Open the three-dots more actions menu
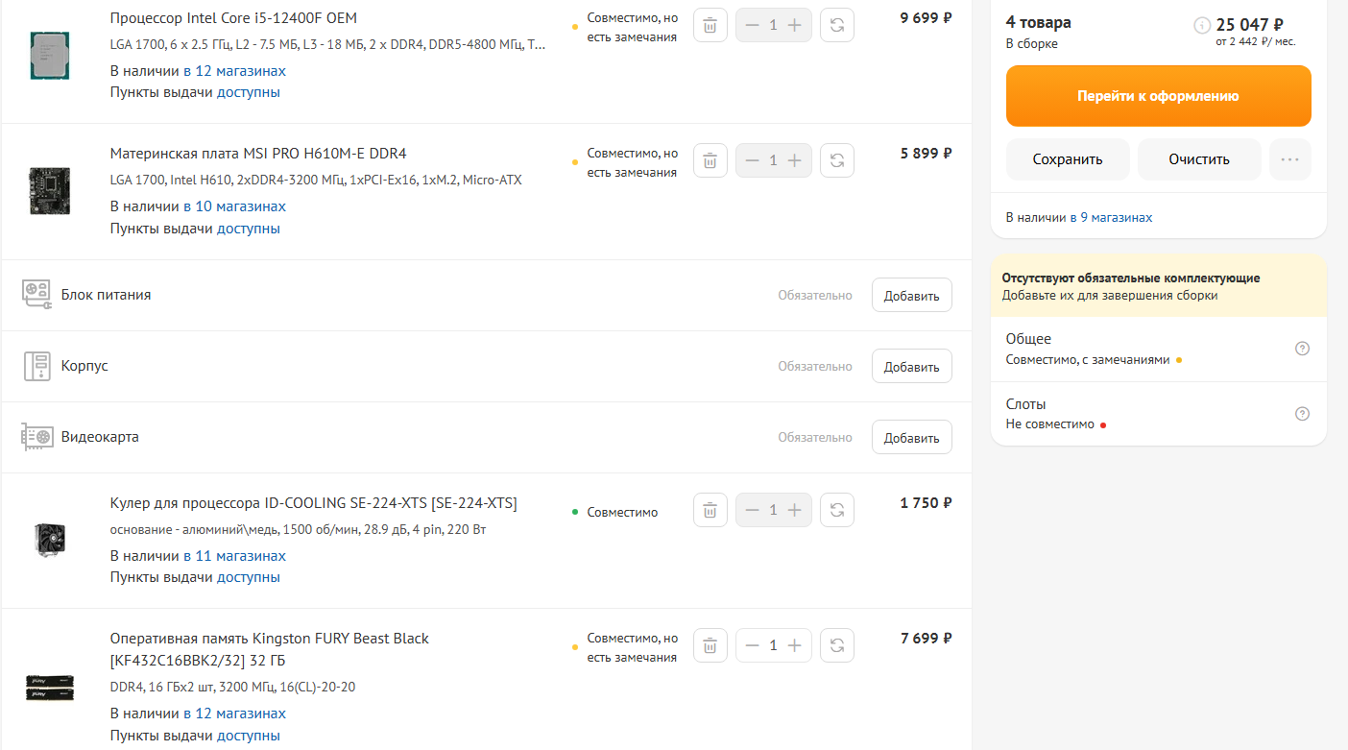Image resolution: width=1348 pixels, height=750 pixels. tap(1289, 159)
